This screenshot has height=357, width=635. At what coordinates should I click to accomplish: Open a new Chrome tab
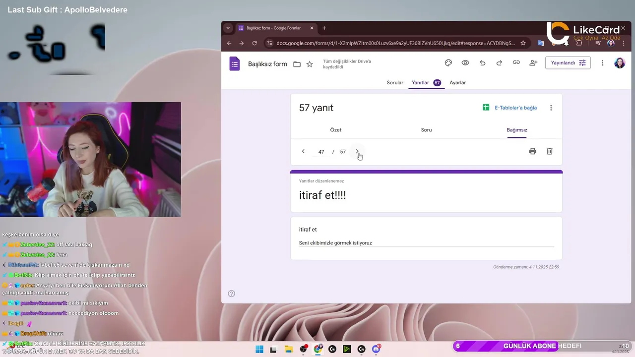[324, 28]
